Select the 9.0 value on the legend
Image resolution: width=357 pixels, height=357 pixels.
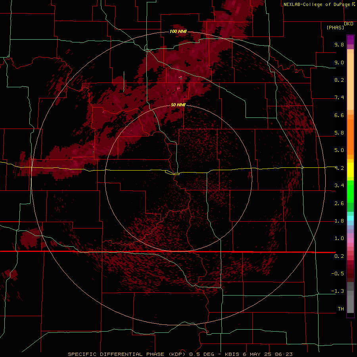[339, 62]
